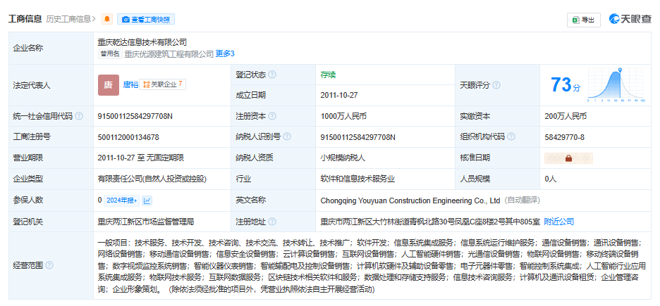Click the 工商信息 section heading
The width and height of the screenshot is (660, 306).
25,19
